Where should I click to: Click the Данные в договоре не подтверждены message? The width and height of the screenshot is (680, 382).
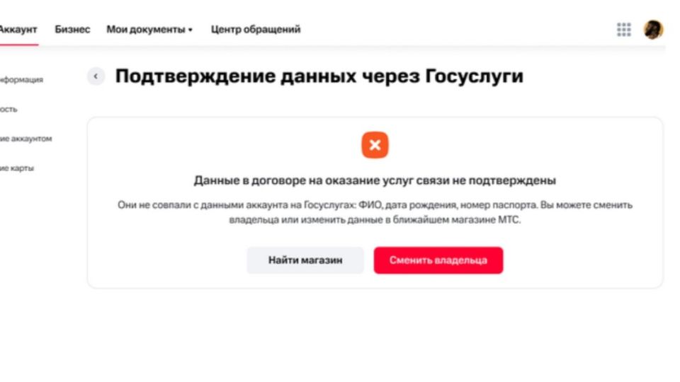click(x=375, y=180)
